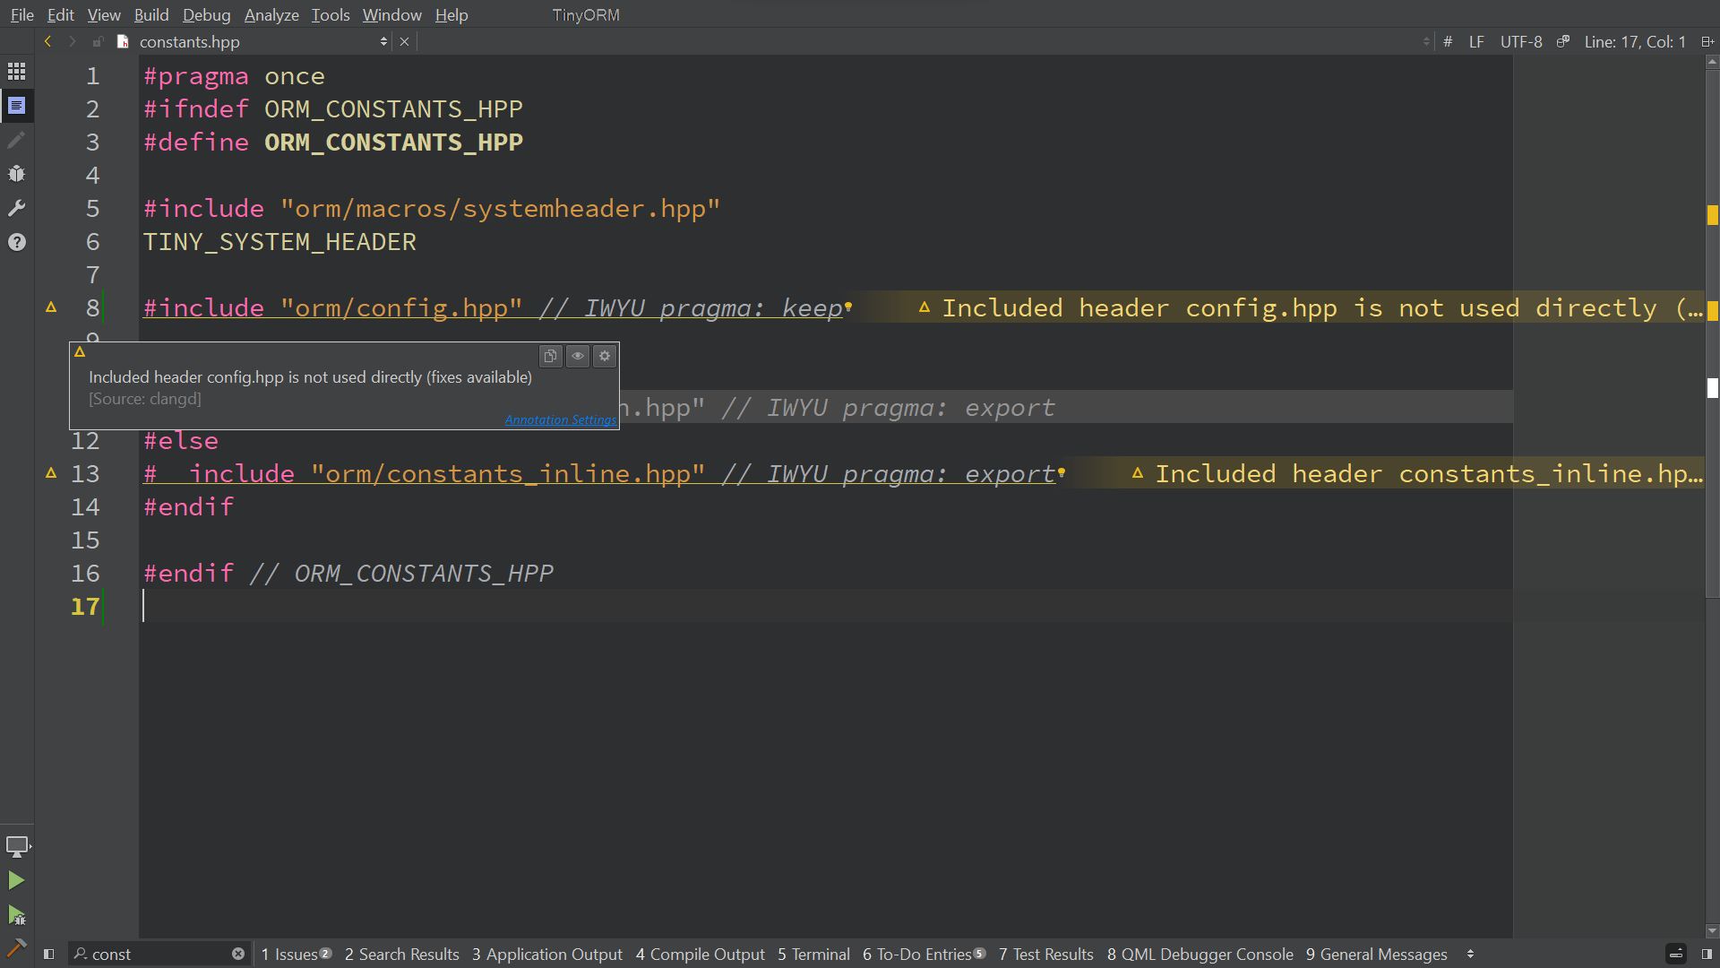Start debugging with the run-debug icon

tap(16, 915)
